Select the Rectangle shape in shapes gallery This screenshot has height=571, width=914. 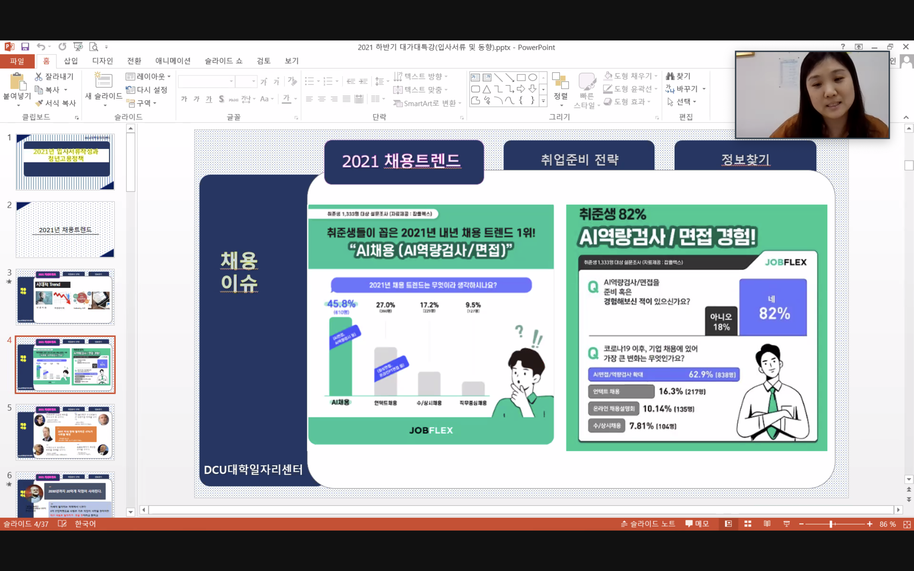click(521, 78)
